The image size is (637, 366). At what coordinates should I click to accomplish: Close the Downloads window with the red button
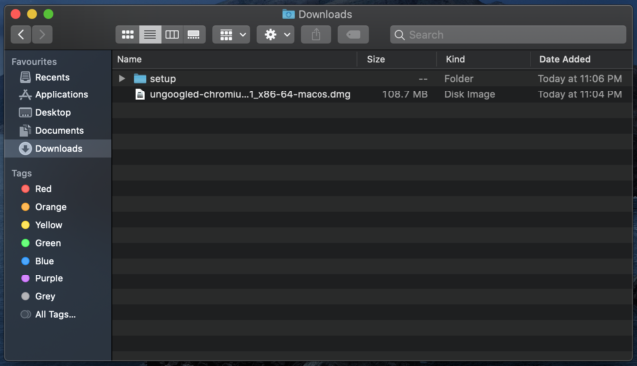pyautogui.click(x=16, y=14)
